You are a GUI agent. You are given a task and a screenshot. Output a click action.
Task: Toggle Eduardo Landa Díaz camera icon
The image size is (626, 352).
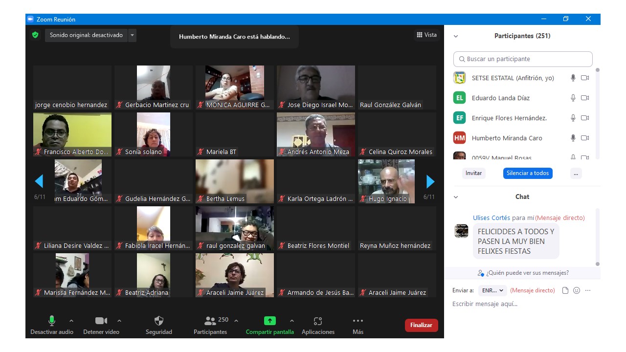(585, 98)
